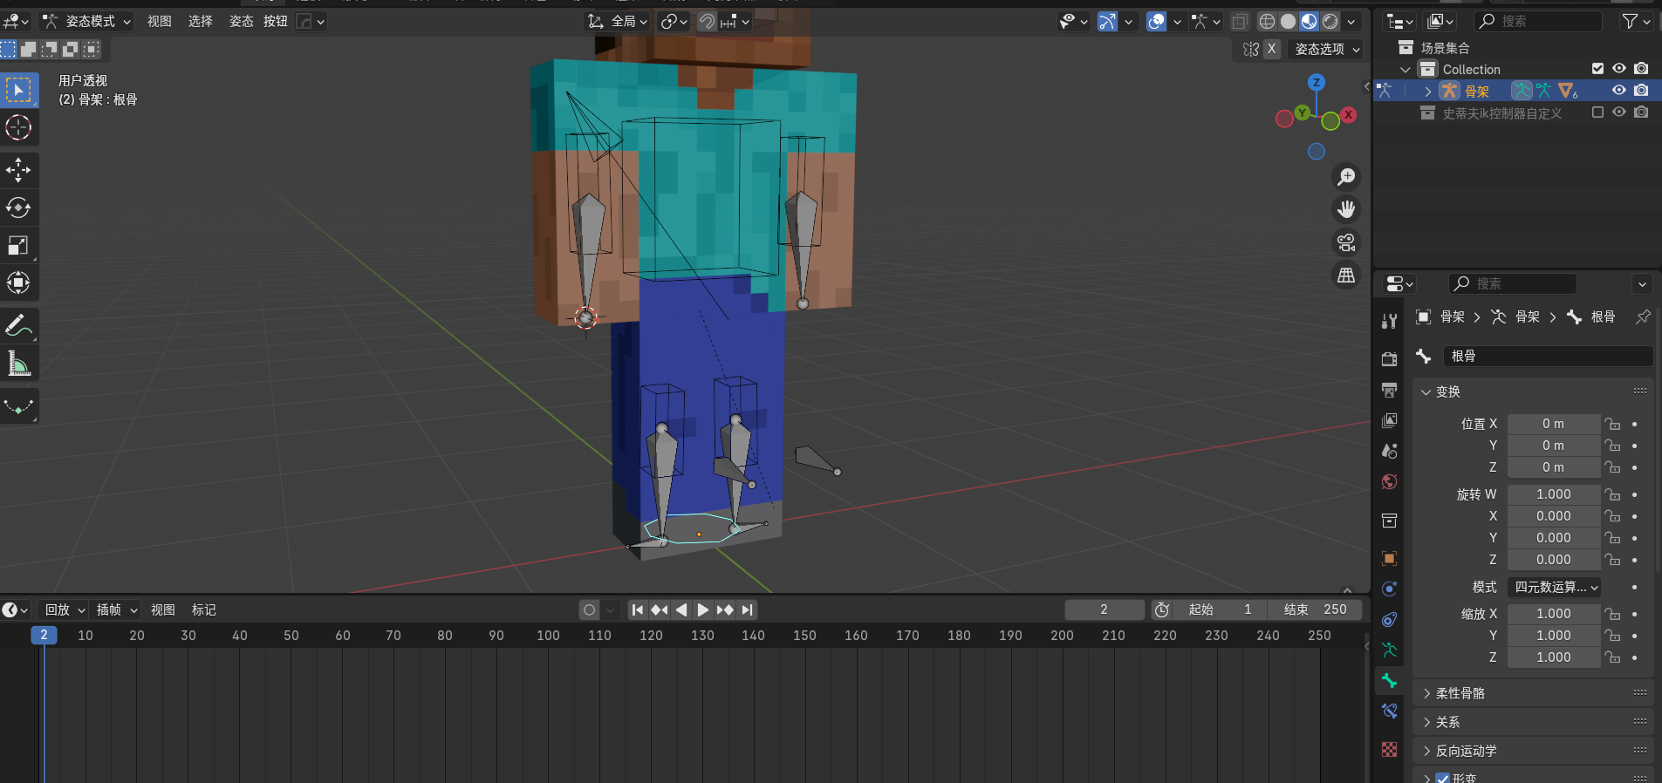Select the Rotate tool
Screen dimensions: 1662x783
(18, 208)
